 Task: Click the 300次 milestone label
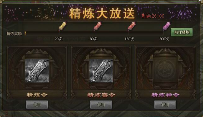tap(164, 39)
